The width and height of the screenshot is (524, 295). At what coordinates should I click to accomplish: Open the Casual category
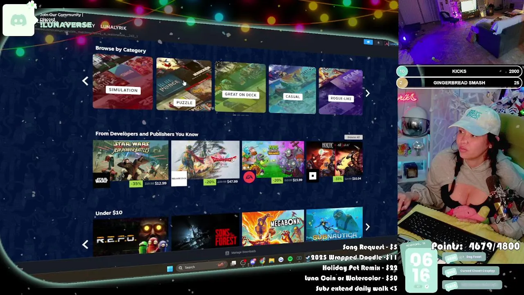coord(292,89)
